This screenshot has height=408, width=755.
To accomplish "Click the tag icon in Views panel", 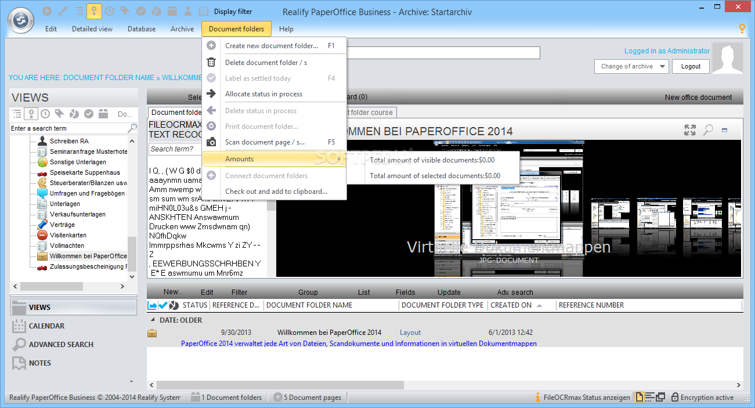I will click(x=60, y=114).
